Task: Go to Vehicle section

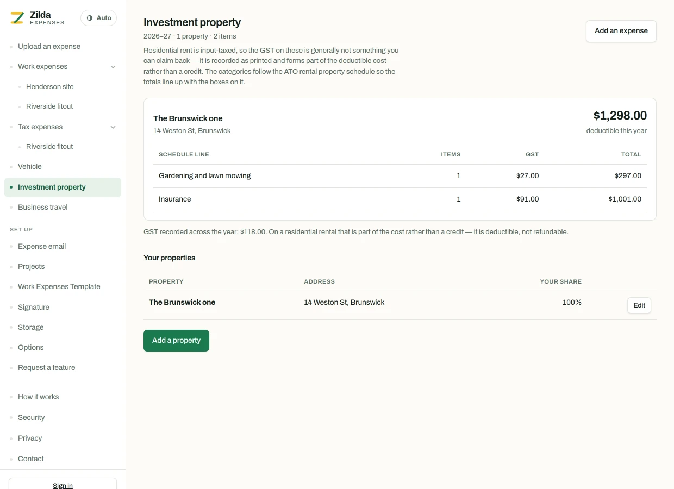Action: click(29, 166)
